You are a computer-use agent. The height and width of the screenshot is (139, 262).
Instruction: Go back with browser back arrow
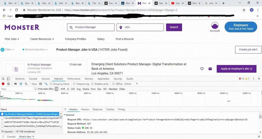coord(4,10)
